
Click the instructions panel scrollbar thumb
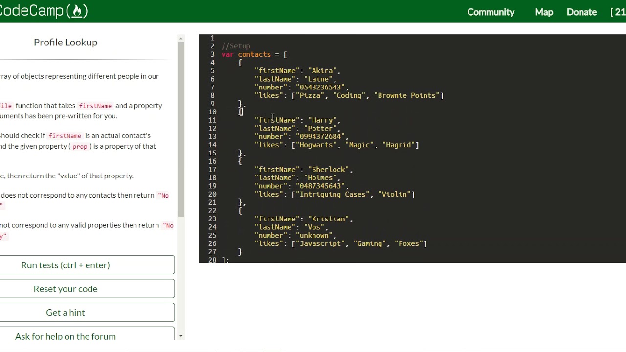click(181, 130)
